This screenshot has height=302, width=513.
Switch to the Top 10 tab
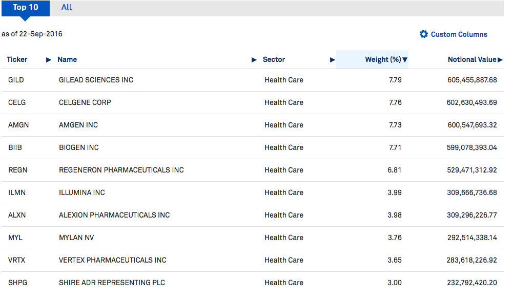(x=25, y=8)
